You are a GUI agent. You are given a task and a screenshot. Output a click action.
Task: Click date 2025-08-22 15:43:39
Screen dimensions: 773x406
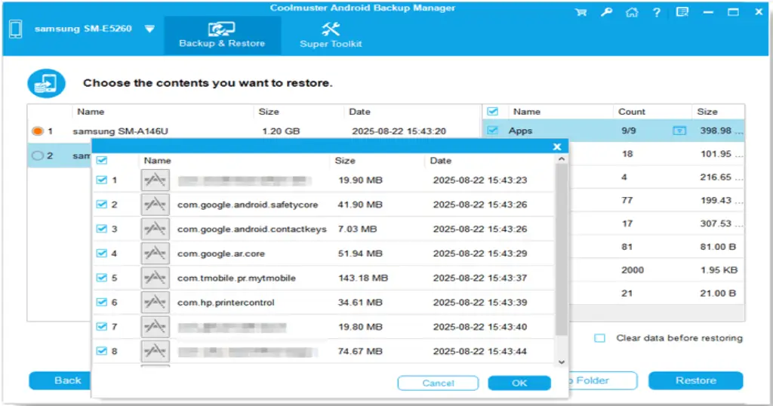480,303
